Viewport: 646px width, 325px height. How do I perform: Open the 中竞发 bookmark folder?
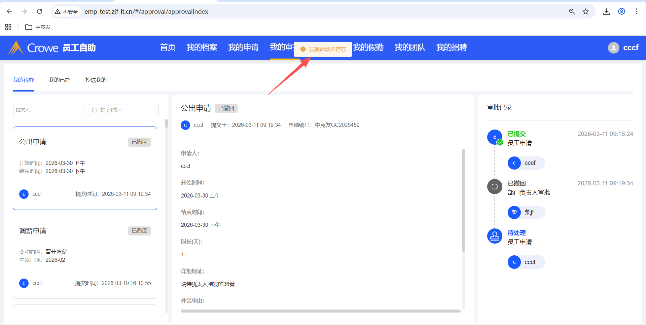point(38,27)
